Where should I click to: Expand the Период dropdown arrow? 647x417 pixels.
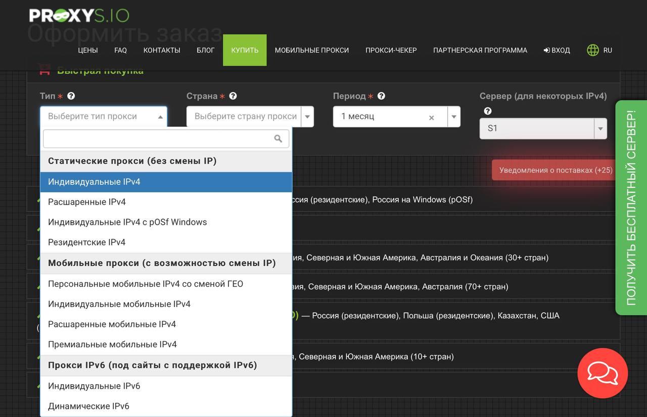(454, 117)
